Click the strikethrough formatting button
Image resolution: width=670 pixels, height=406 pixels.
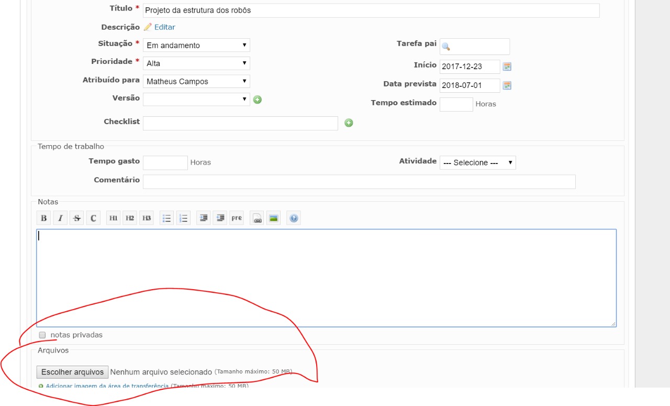tap(77, 218)
